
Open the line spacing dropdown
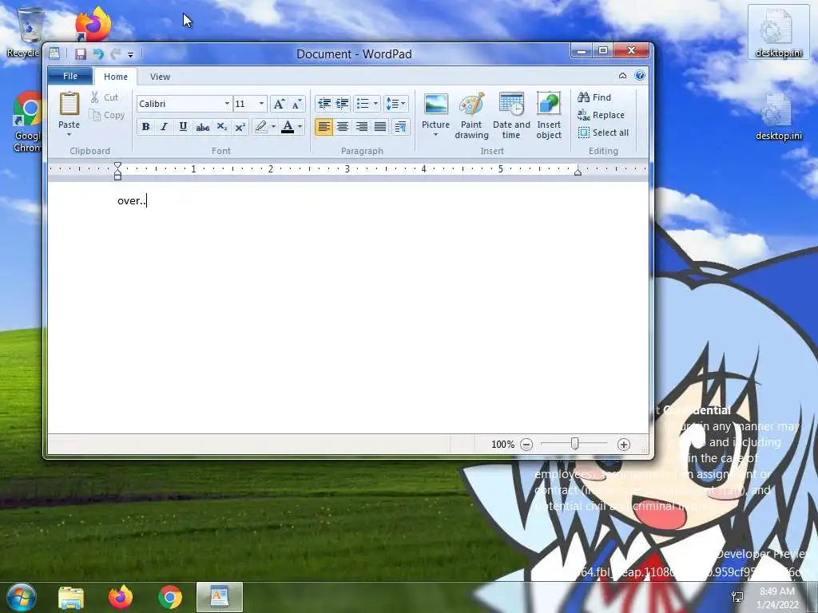(x=395, y=104)
